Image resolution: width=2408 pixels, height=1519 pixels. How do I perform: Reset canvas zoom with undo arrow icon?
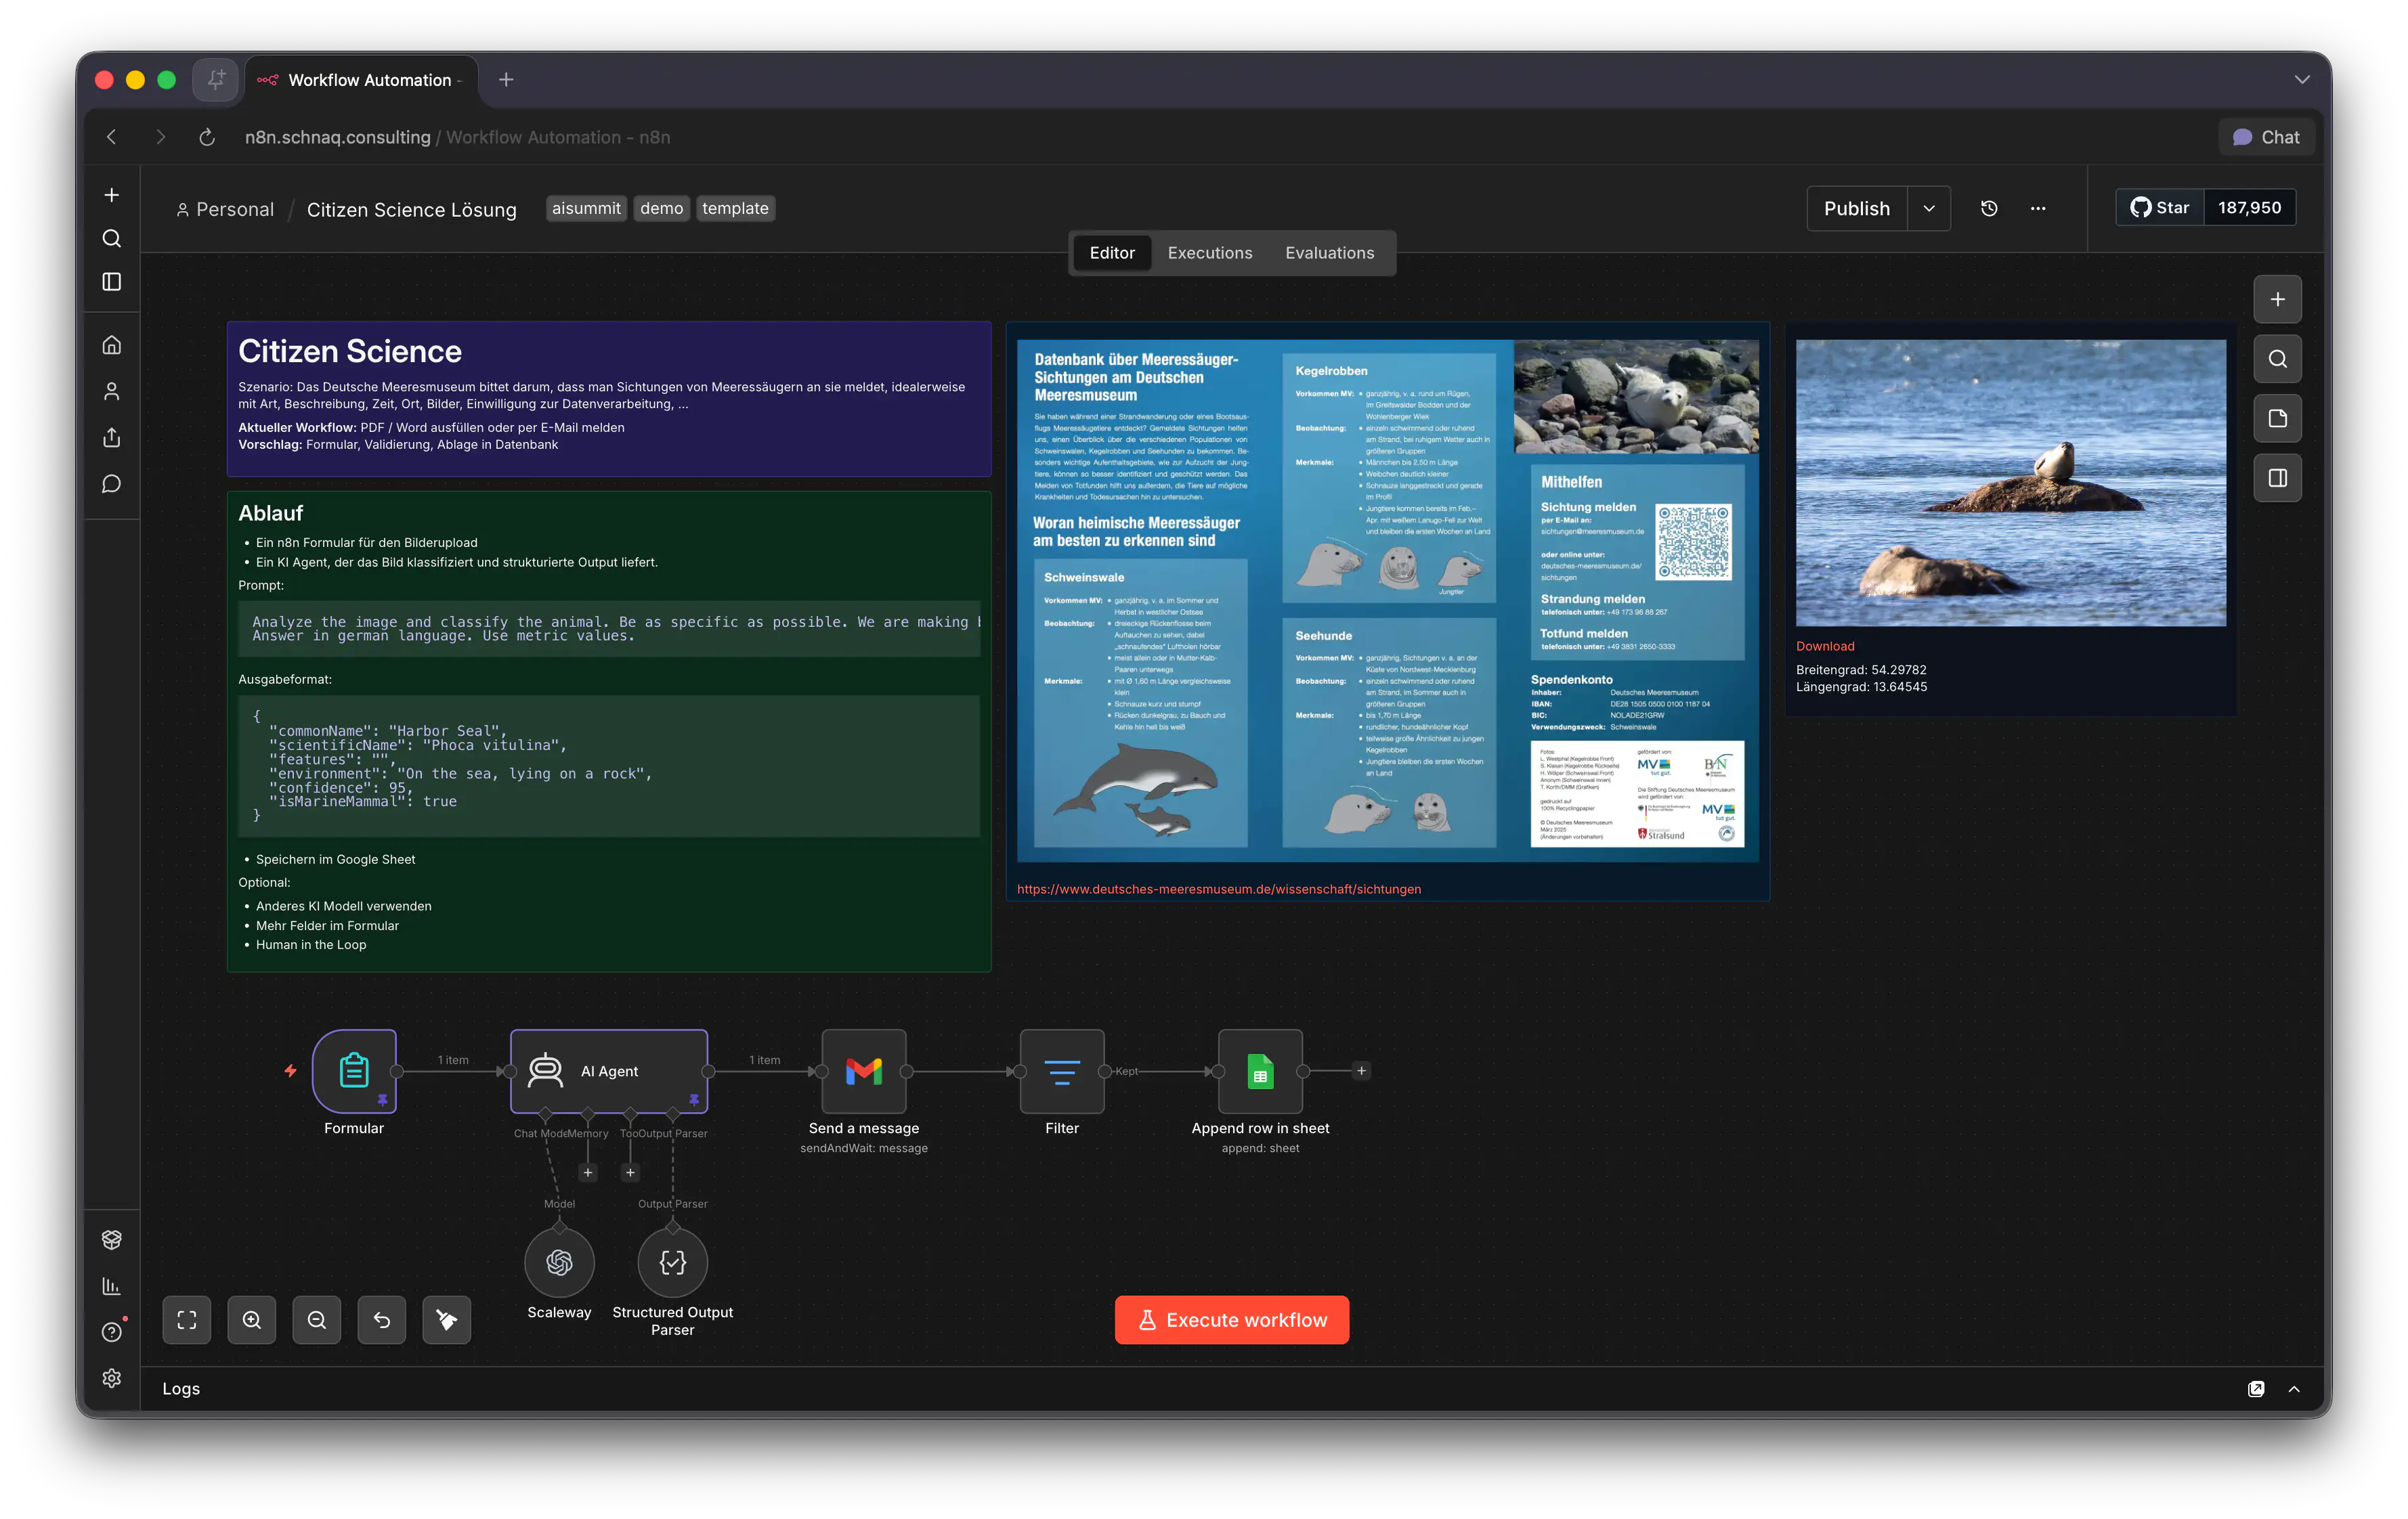pyautogui.click(x=382, y=1319)
